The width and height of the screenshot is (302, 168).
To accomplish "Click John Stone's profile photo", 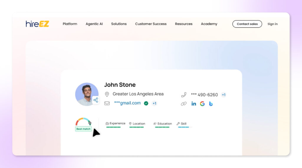I will point(86,93).
